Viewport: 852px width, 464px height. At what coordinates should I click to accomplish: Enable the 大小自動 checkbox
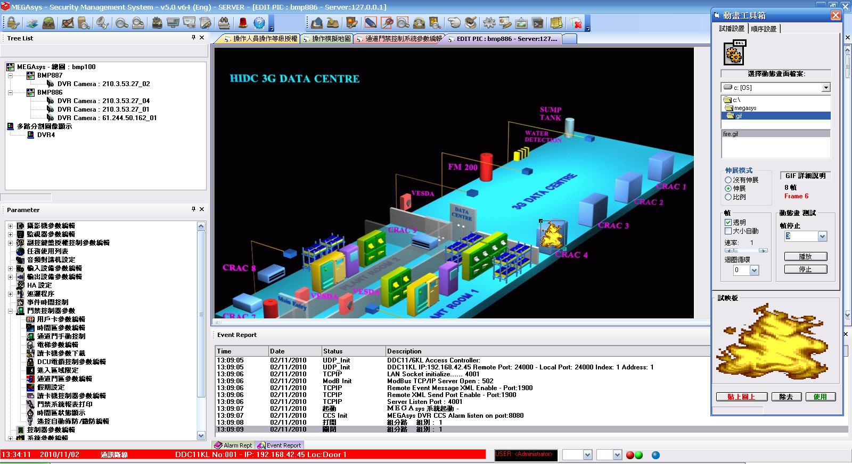[728, 231]
